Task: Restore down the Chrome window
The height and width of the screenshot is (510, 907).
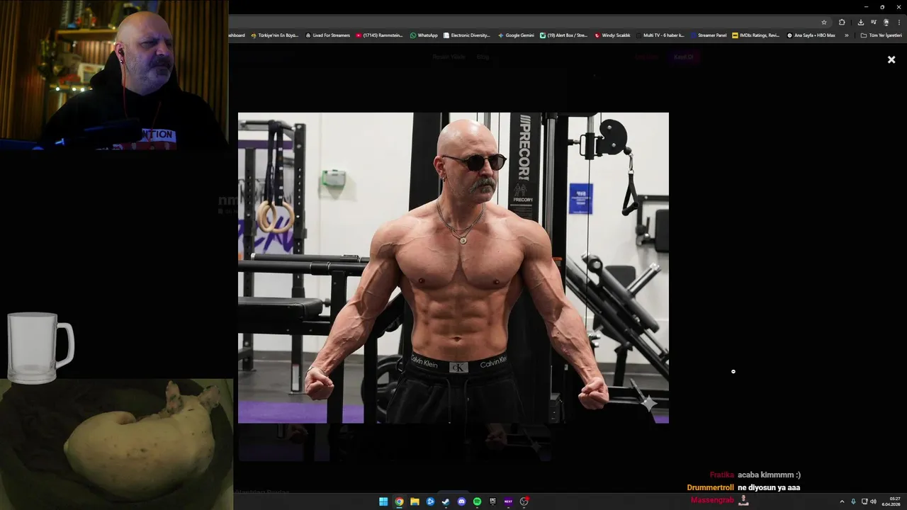Action: click(882, 6)
